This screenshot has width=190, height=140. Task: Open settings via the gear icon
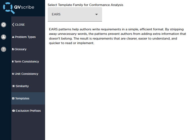point(3,25)
